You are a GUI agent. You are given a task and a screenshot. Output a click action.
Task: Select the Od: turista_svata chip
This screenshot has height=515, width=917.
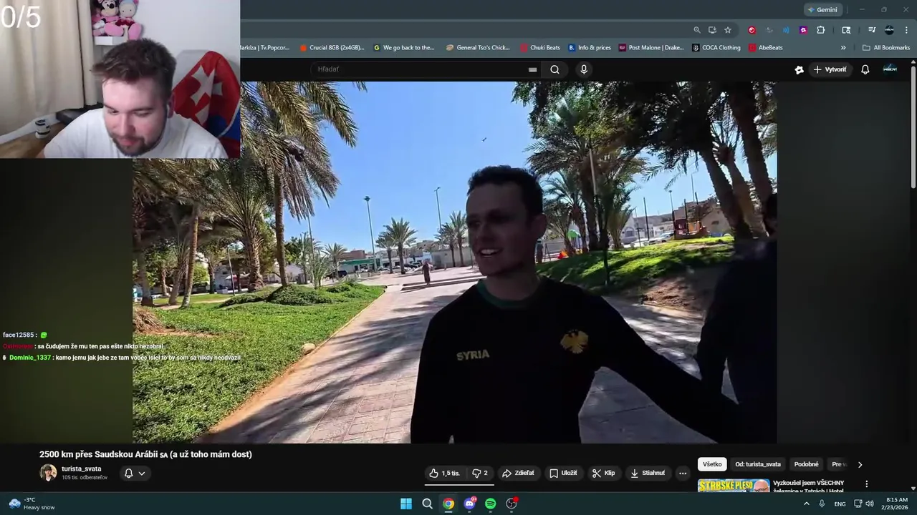click(x=758, y=464)
